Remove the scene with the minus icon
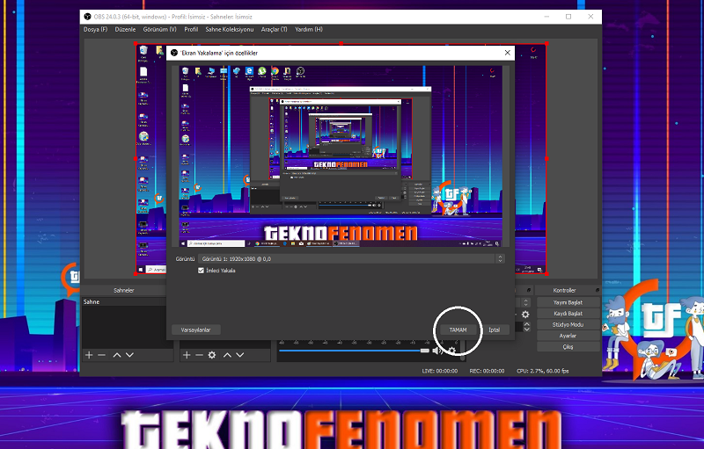Image resolution: width=704 pixels, height=449 pixels. click(101, 355)
